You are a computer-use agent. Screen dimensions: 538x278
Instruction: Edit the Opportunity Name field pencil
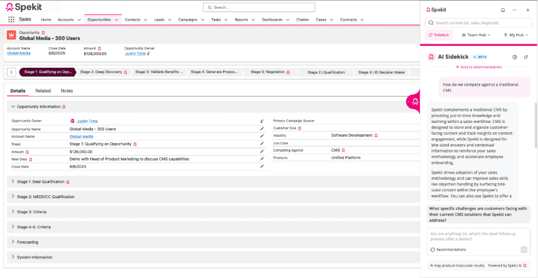[262, 129]
